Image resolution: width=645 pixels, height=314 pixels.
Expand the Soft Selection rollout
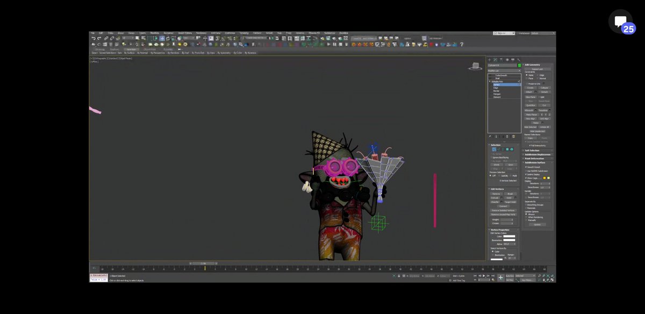tap(537, 151)
